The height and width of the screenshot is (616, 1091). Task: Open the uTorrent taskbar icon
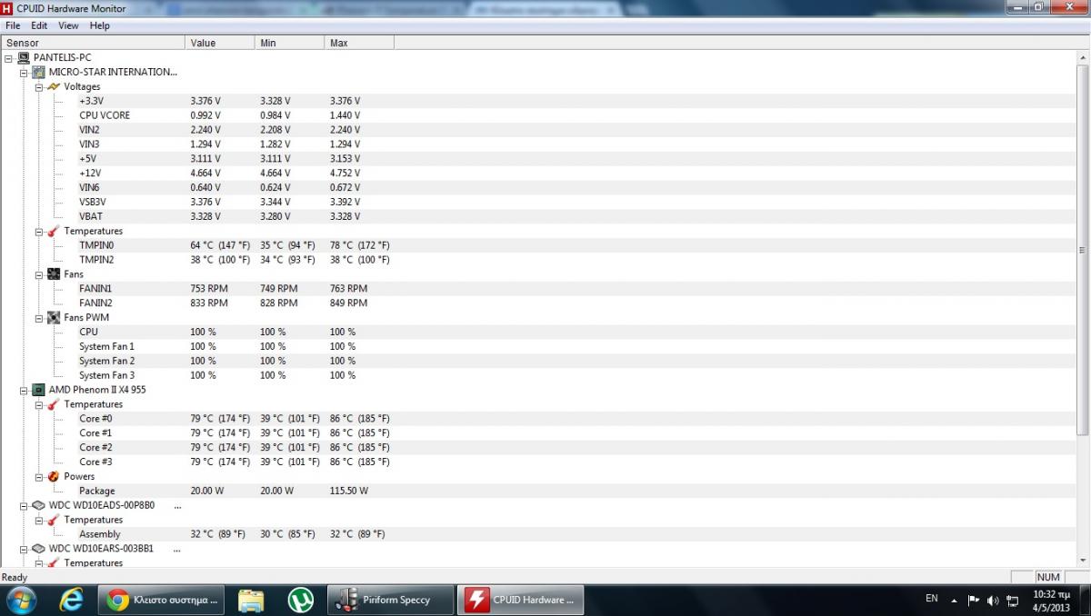click(301, 600)
